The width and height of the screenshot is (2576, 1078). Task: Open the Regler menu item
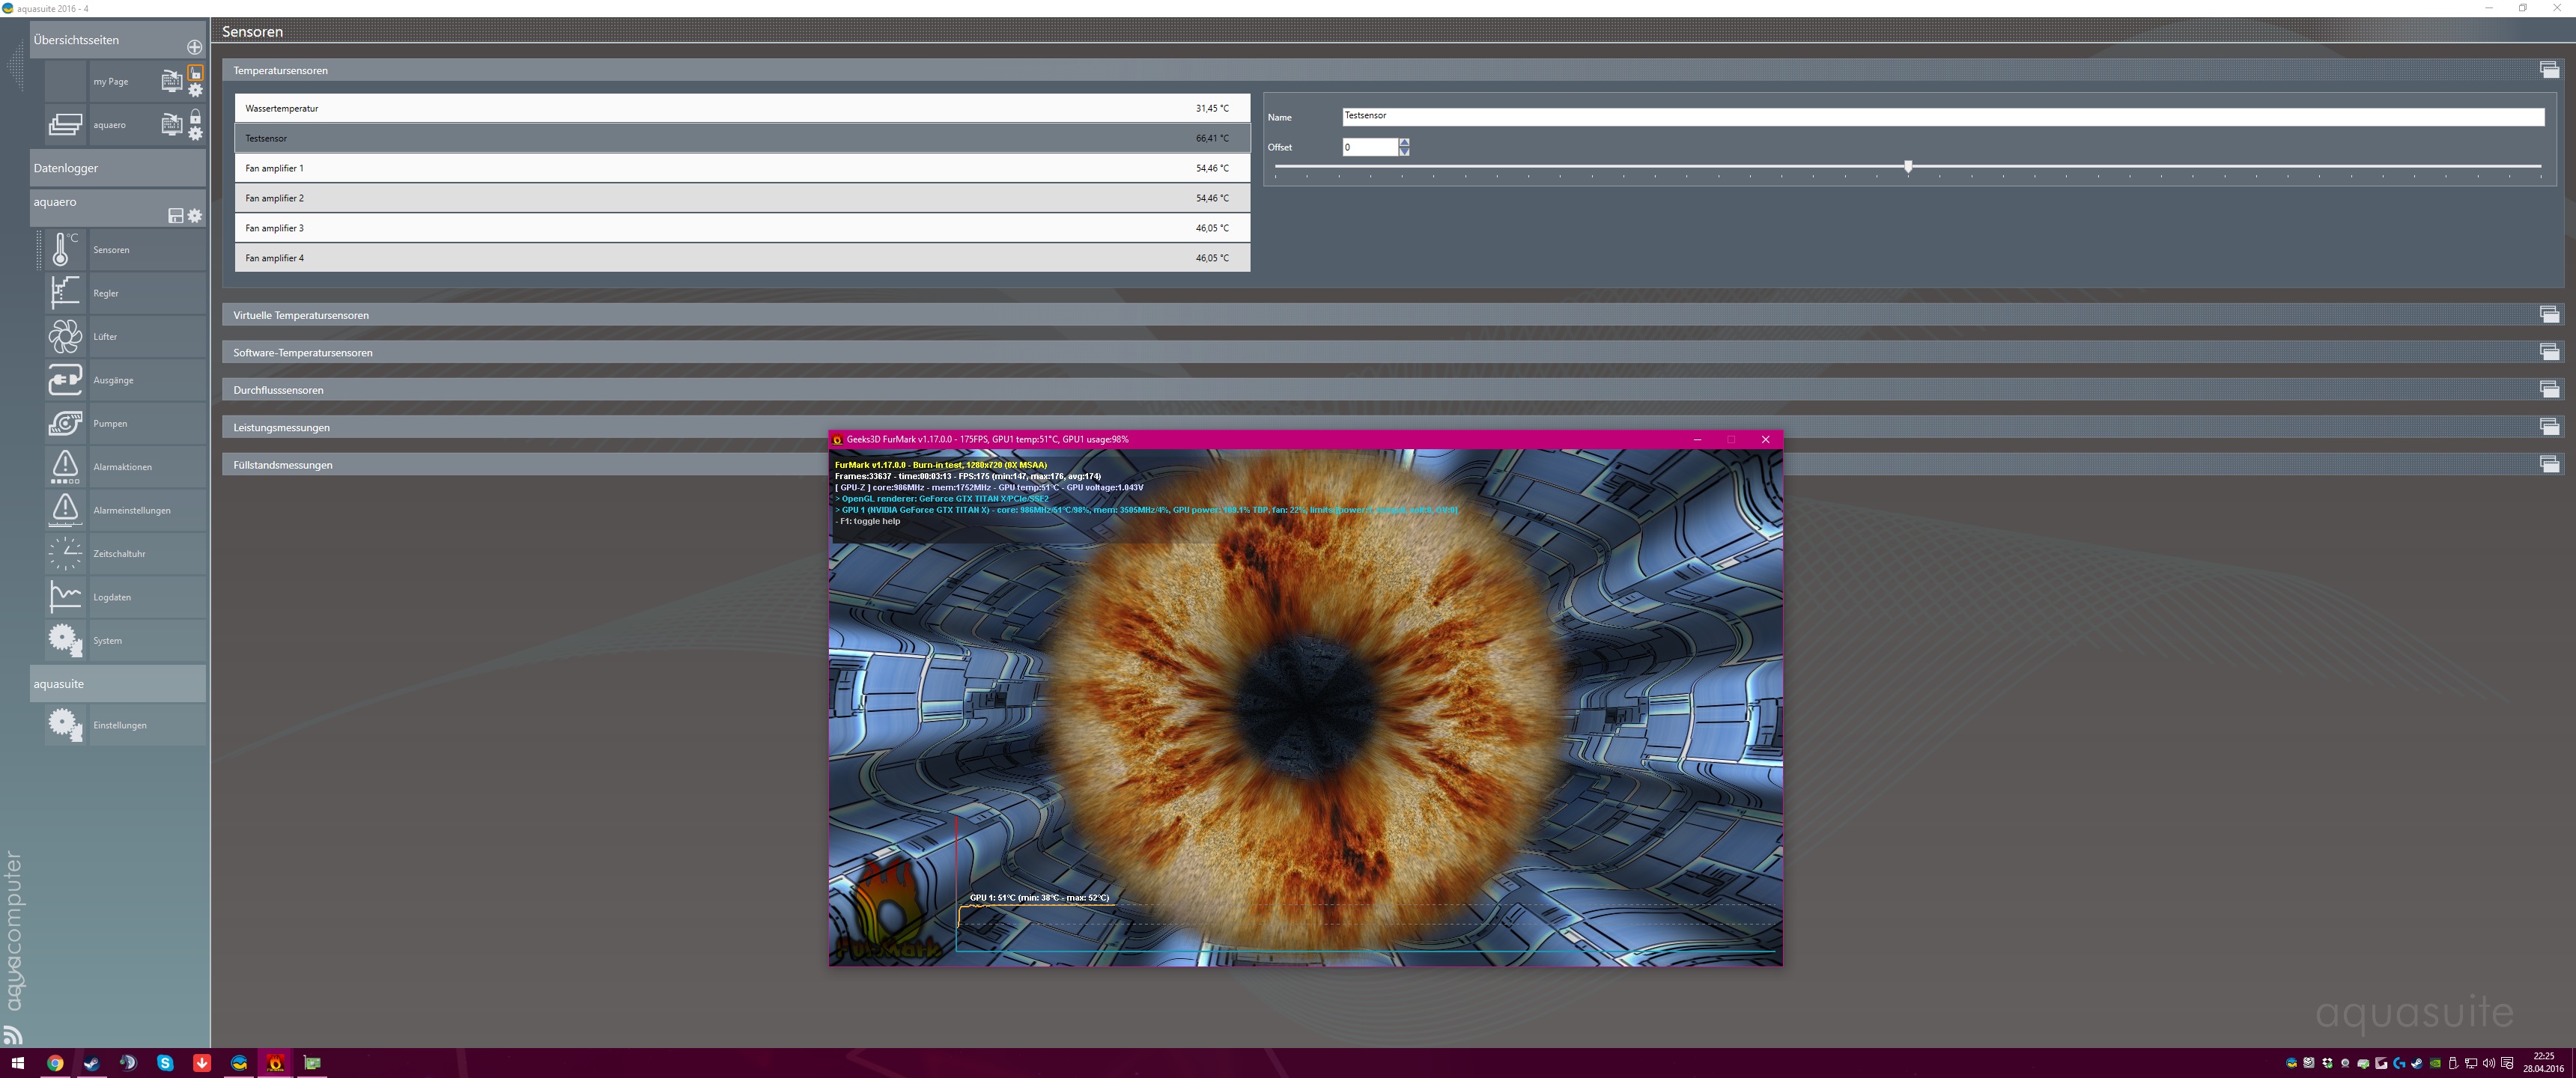pyautogui.click(x=106, y=294)
